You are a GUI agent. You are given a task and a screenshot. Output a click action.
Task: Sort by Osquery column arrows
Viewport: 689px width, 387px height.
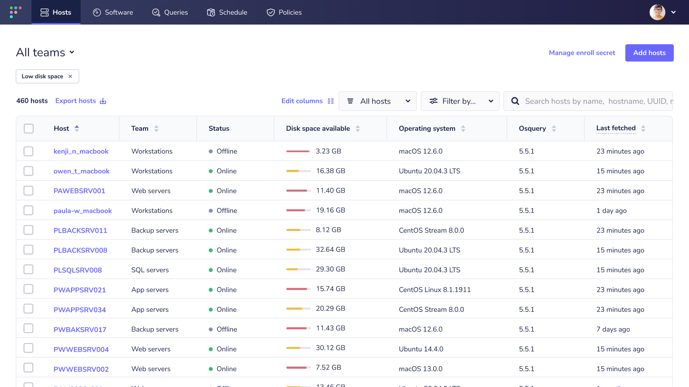click(554, 129)
